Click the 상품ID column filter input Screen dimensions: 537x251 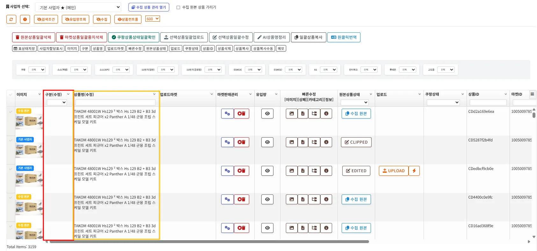[488, 102]
